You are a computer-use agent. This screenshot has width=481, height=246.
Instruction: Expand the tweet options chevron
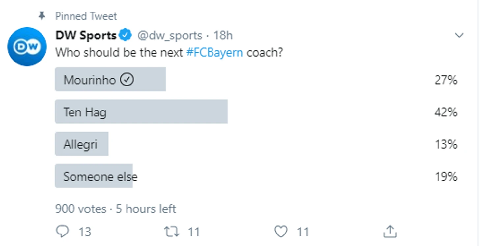459,35
